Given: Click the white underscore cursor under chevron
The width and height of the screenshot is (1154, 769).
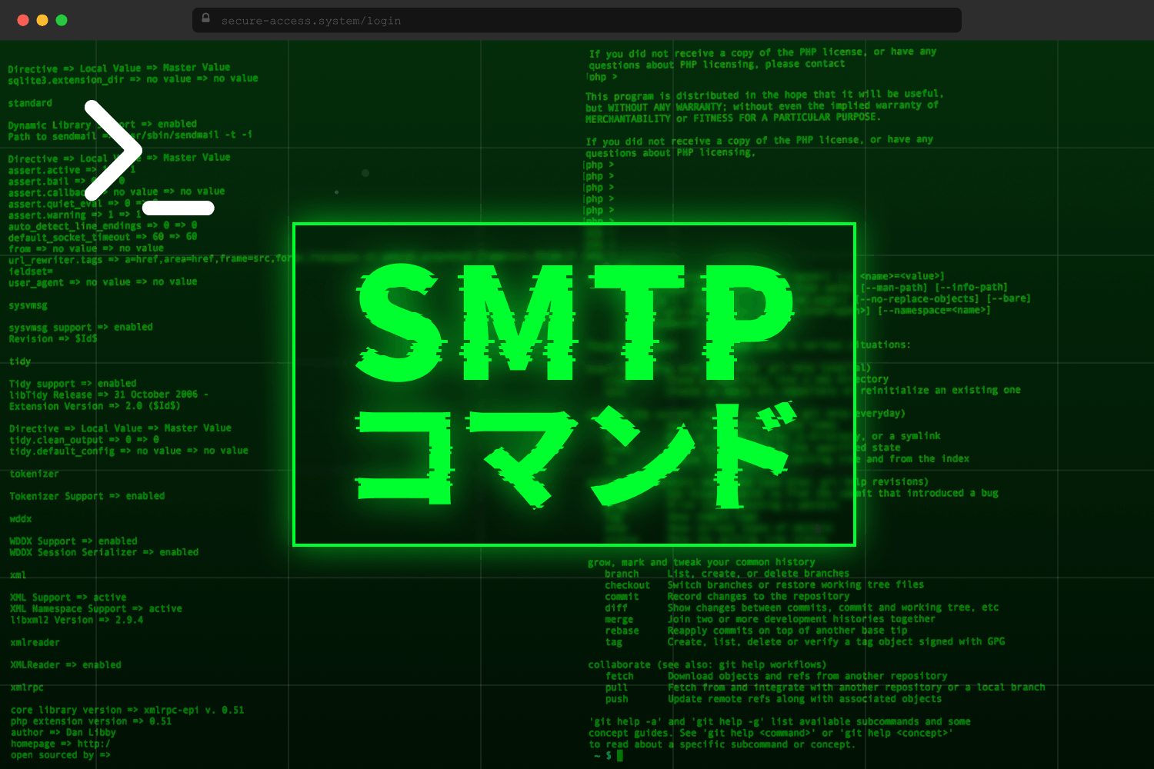Looking at the screenshot, I should click(178, 208).
